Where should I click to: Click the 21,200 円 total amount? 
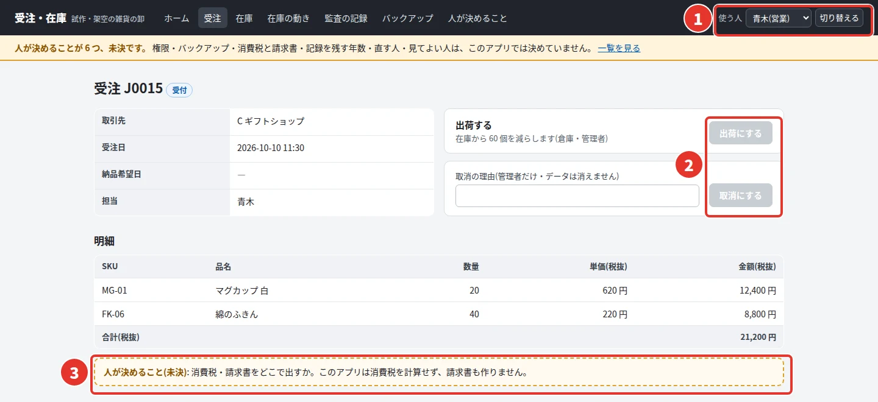tap(757, 337)
